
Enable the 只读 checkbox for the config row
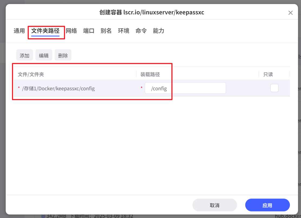point(274,88)
